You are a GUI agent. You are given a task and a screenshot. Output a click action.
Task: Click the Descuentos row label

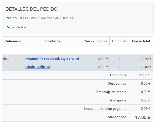click(x=117, y=84)
